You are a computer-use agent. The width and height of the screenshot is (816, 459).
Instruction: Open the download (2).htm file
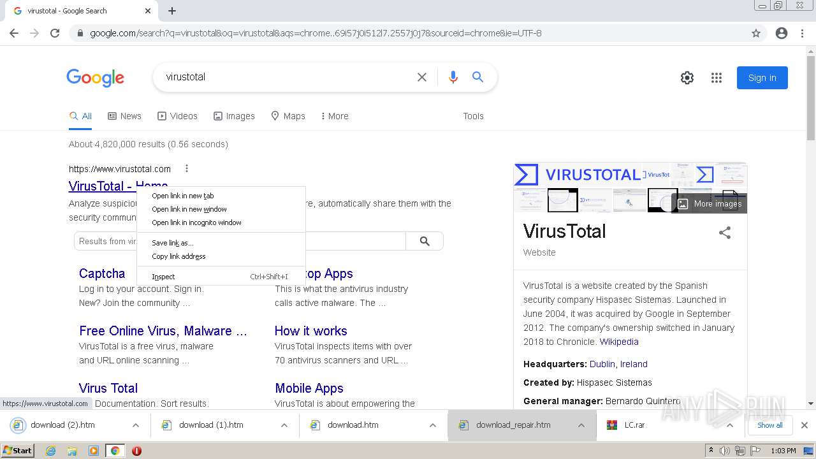62,425
